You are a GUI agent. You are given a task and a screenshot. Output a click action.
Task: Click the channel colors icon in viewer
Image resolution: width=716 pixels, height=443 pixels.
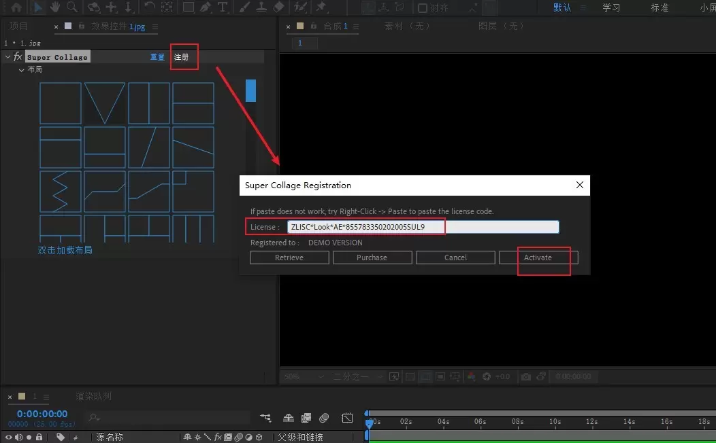[471, 376]
